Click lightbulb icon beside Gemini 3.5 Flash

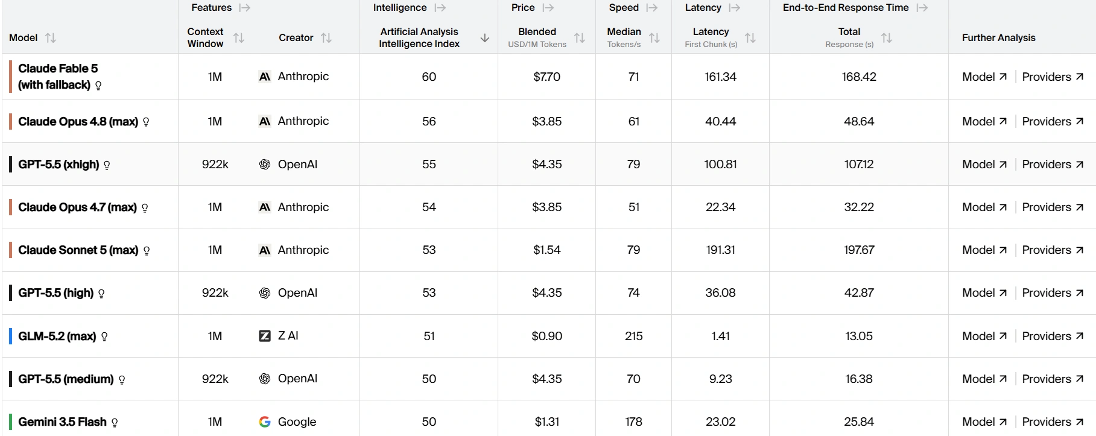tap(115, 423)
